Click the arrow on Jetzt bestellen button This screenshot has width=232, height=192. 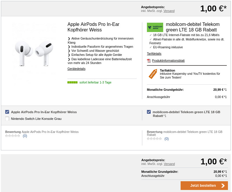click(x=223, y=186)
